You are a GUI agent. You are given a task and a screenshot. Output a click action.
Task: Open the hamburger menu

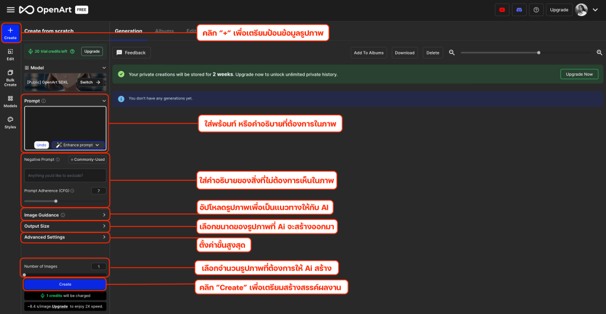(10, 9)
